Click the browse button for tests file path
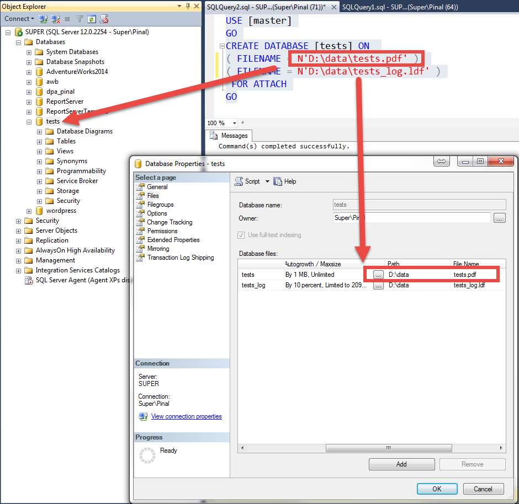 pos(378,274)
